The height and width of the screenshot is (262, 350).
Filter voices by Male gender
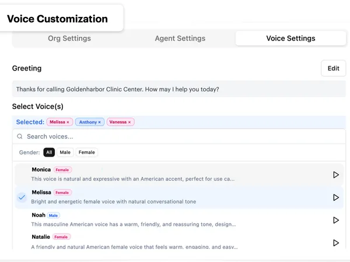point(65,153)
